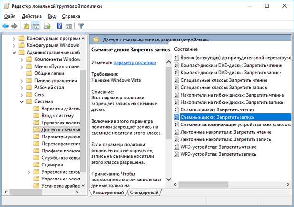Switch to the Стандартный tab
The width and height of the screenshot is (294, 207).
click(x=144, y=193)
